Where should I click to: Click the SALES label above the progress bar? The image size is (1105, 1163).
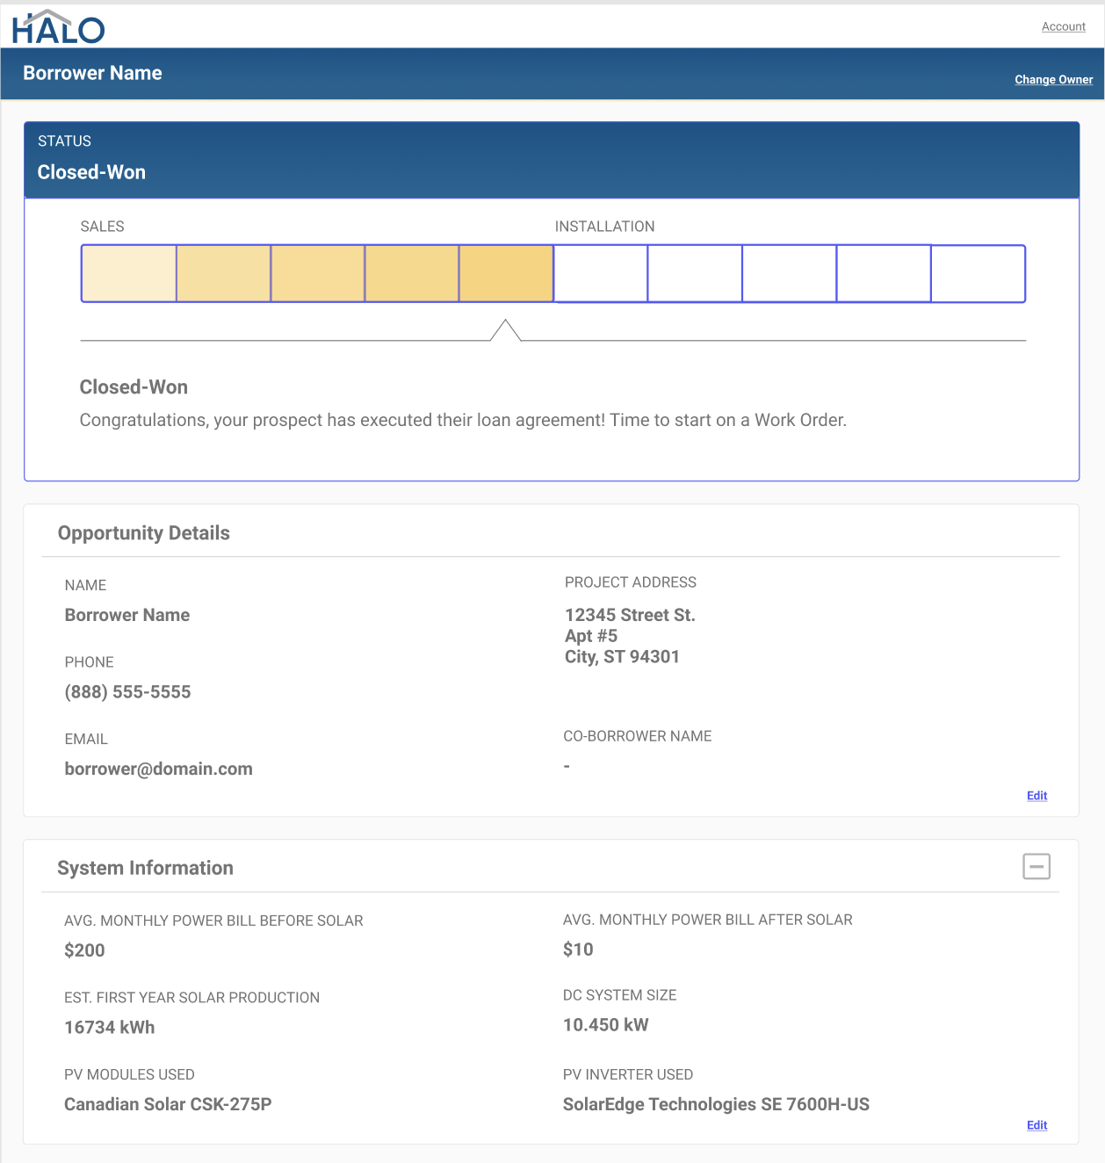[102, 227]
